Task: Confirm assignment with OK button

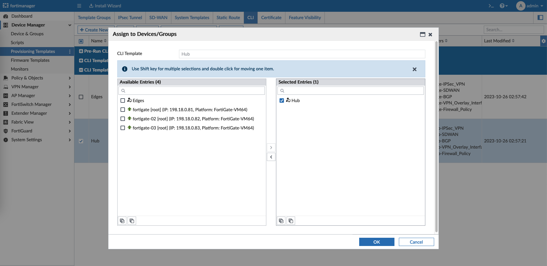Action: click(x=377, y=242)
